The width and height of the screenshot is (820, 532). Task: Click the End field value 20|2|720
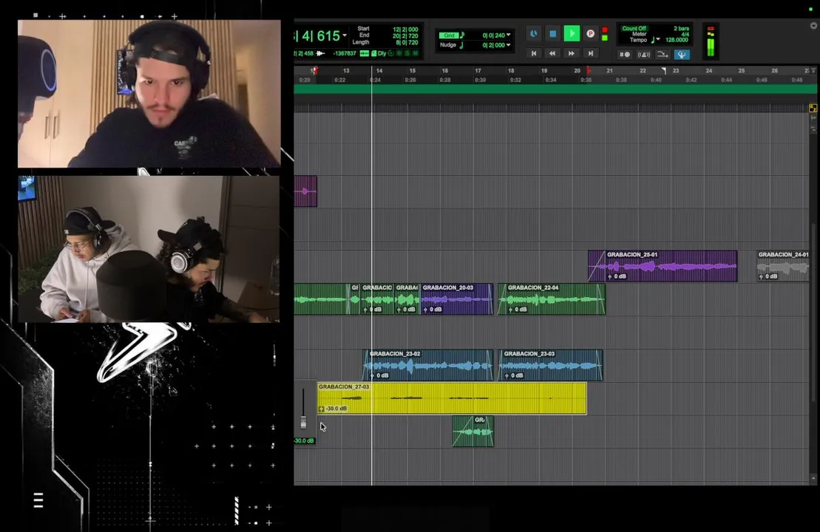coord(405,35)
